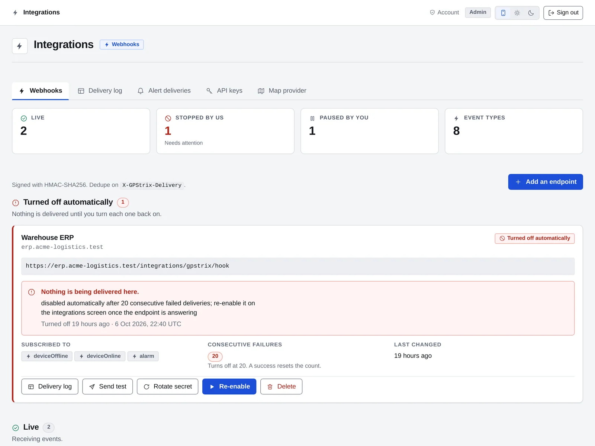Click the refresh icon on Rotate secret
The image size is (595, 446).
point(147,387)
